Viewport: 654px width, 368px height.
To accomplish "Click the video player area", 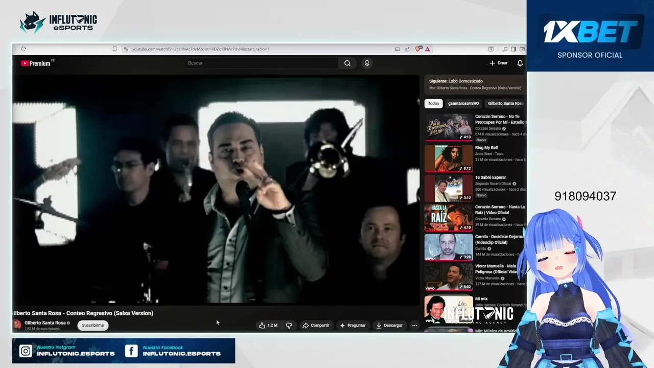I will pyautogui.click(x=215, y=190).
